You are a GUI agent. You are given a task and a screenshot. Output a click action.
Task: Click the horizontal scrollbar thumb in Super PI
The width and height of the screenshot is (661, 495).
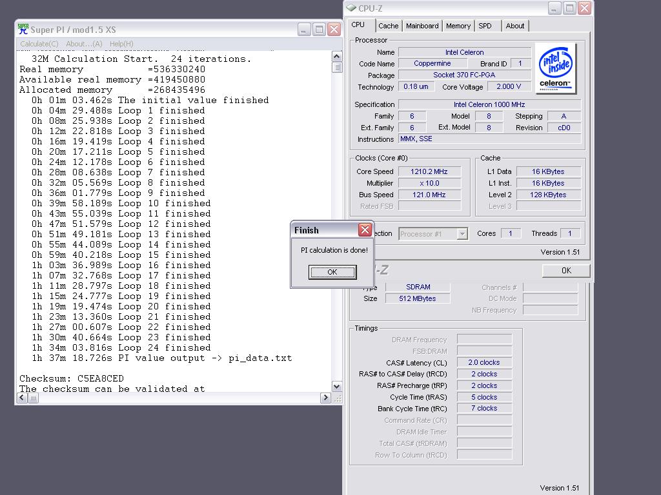coord(34,398)
